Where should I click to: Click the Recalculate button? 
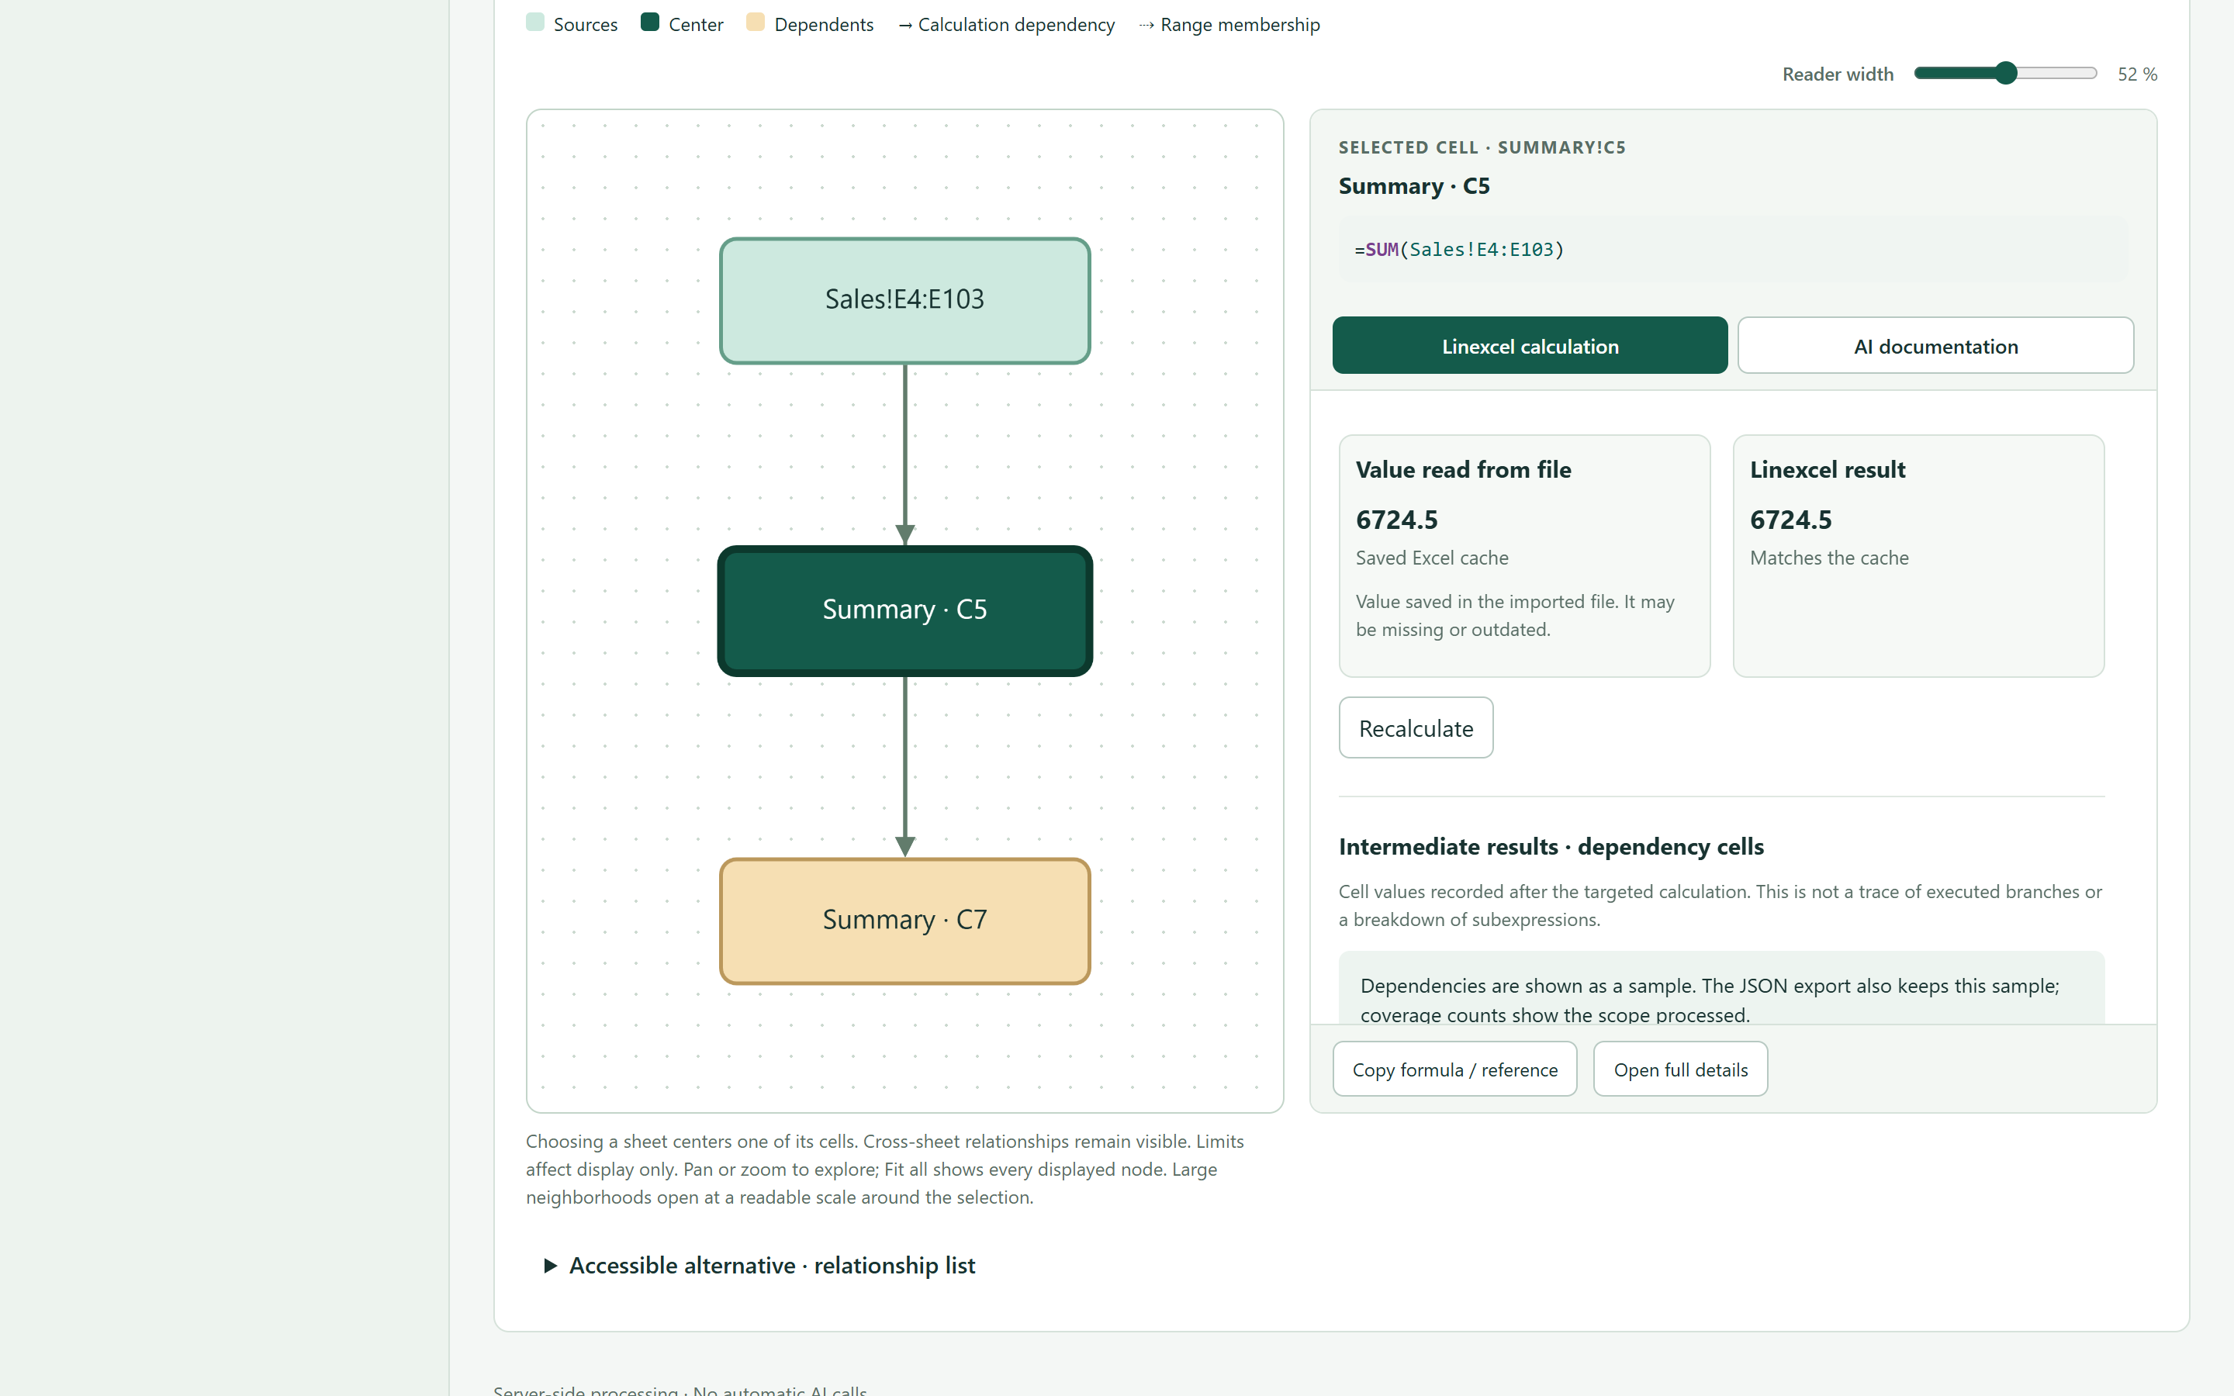point(1416,727)
